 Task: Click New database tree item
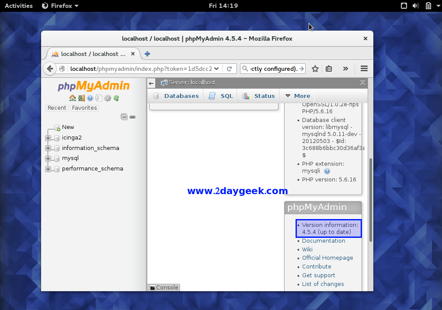click(x=68, y=127)
